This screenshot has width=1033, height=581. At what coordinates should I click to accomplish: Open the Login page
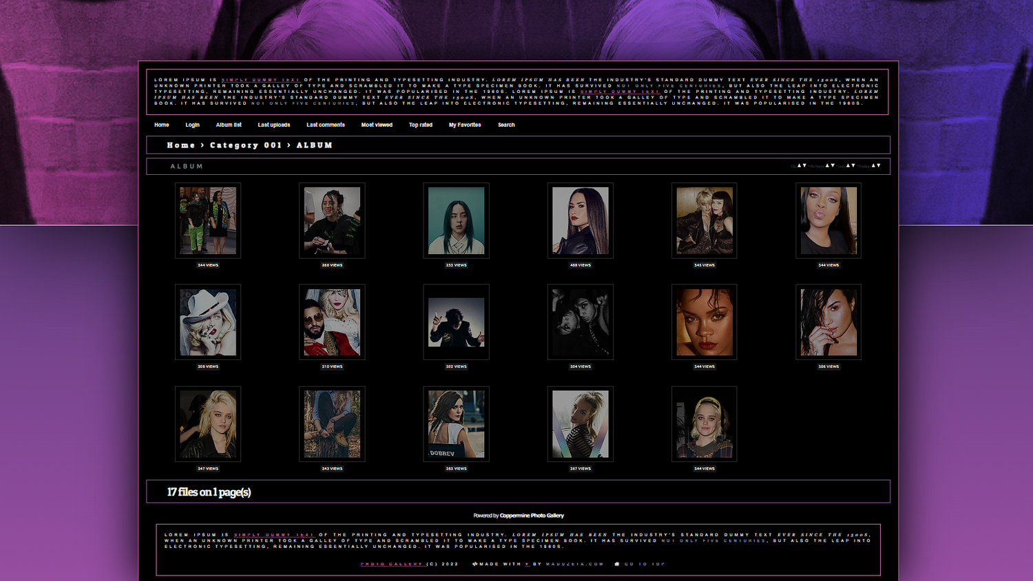point(191,125)
